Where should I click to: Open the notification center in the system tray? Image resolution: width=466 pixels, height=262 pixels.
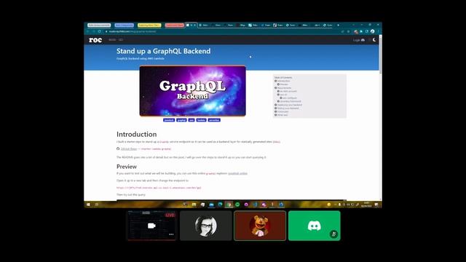tap(376, 205)
